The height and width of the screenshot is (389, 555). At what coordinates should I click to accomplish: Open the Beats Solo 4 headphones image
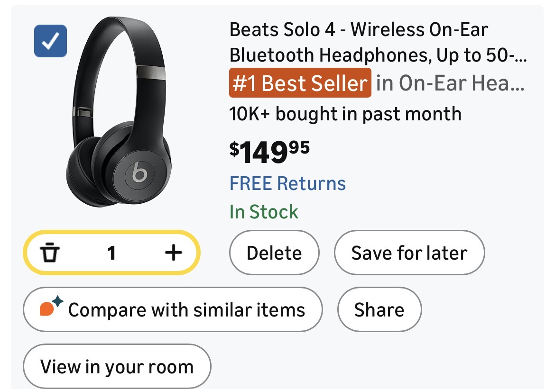(x=119, y=114)
